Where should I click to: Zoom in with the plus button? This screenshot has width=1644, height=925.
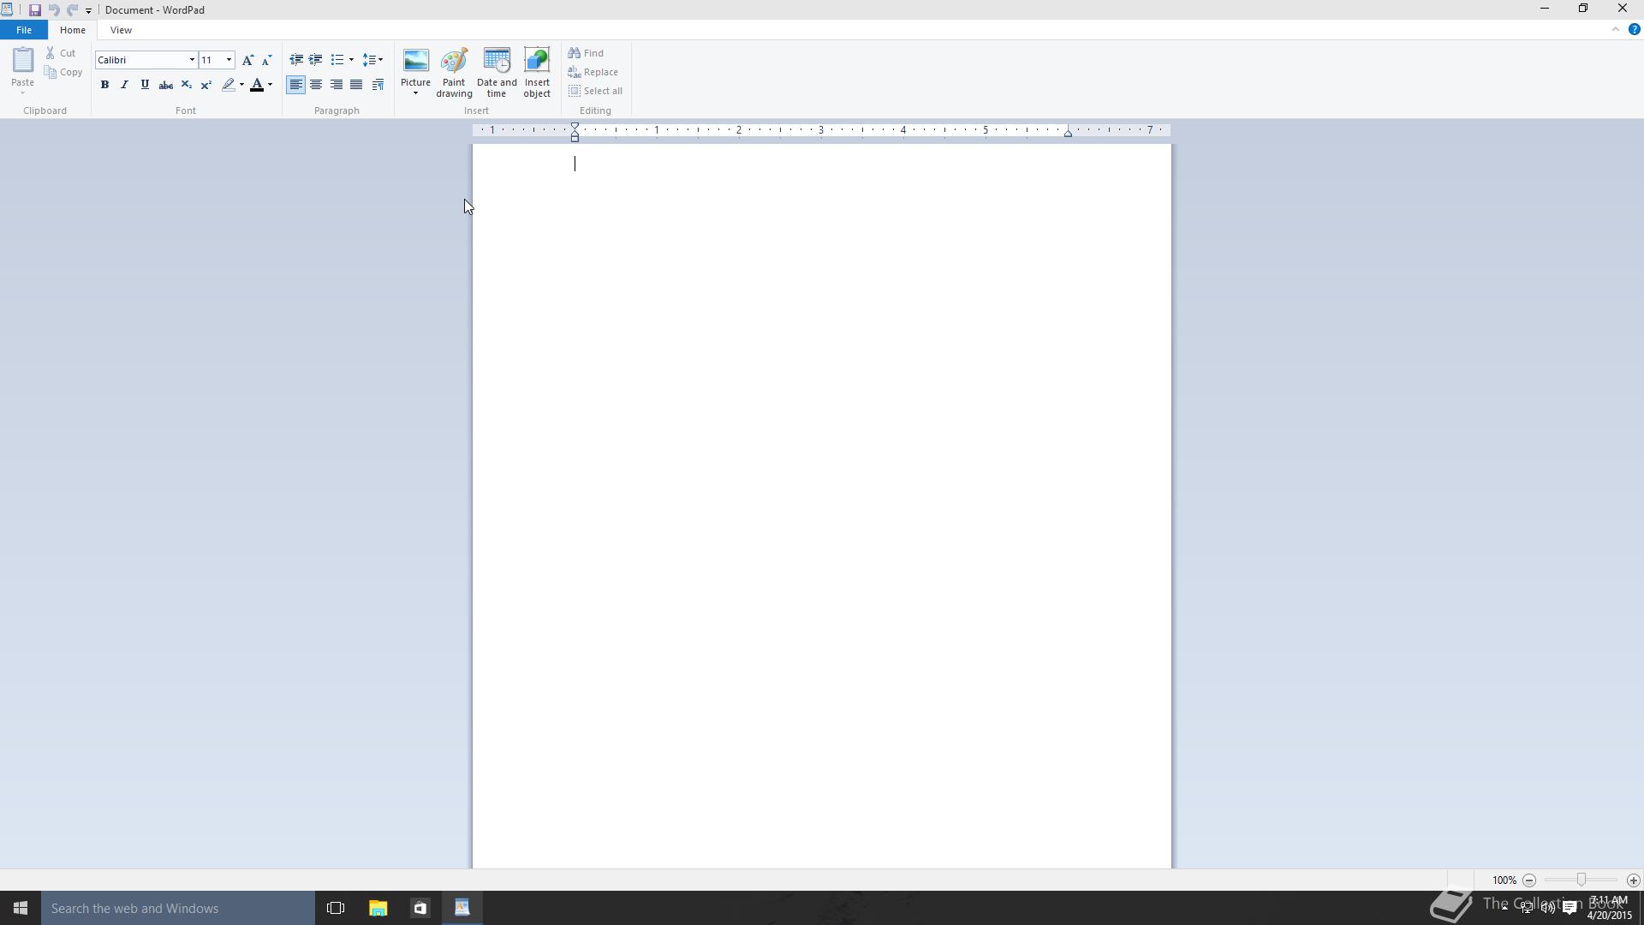1633,880
